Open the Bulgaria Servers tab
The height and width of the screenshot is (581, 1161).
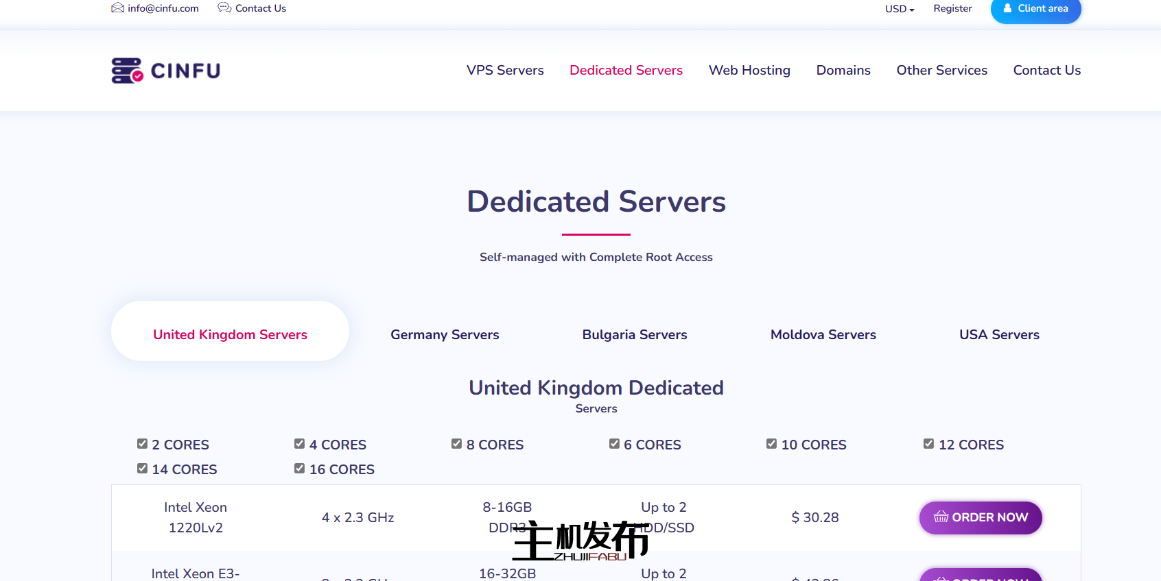(635, 335)
